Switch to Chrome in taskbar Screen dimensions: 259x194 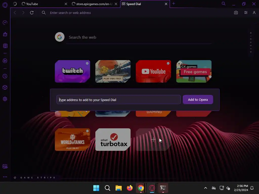pyautogui.click(x=141, y=188)
